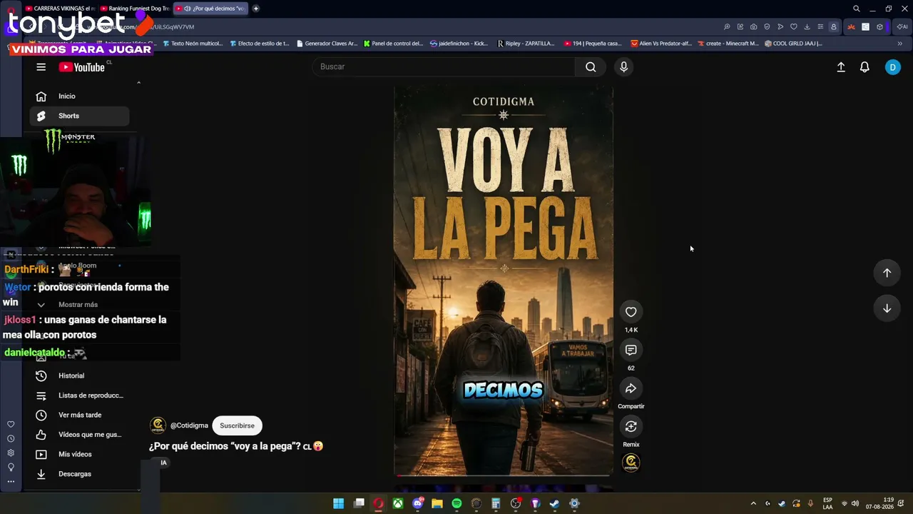Click the Suscribirse button
This screenshot has width=913, height=514.
(x=237, y=425)
